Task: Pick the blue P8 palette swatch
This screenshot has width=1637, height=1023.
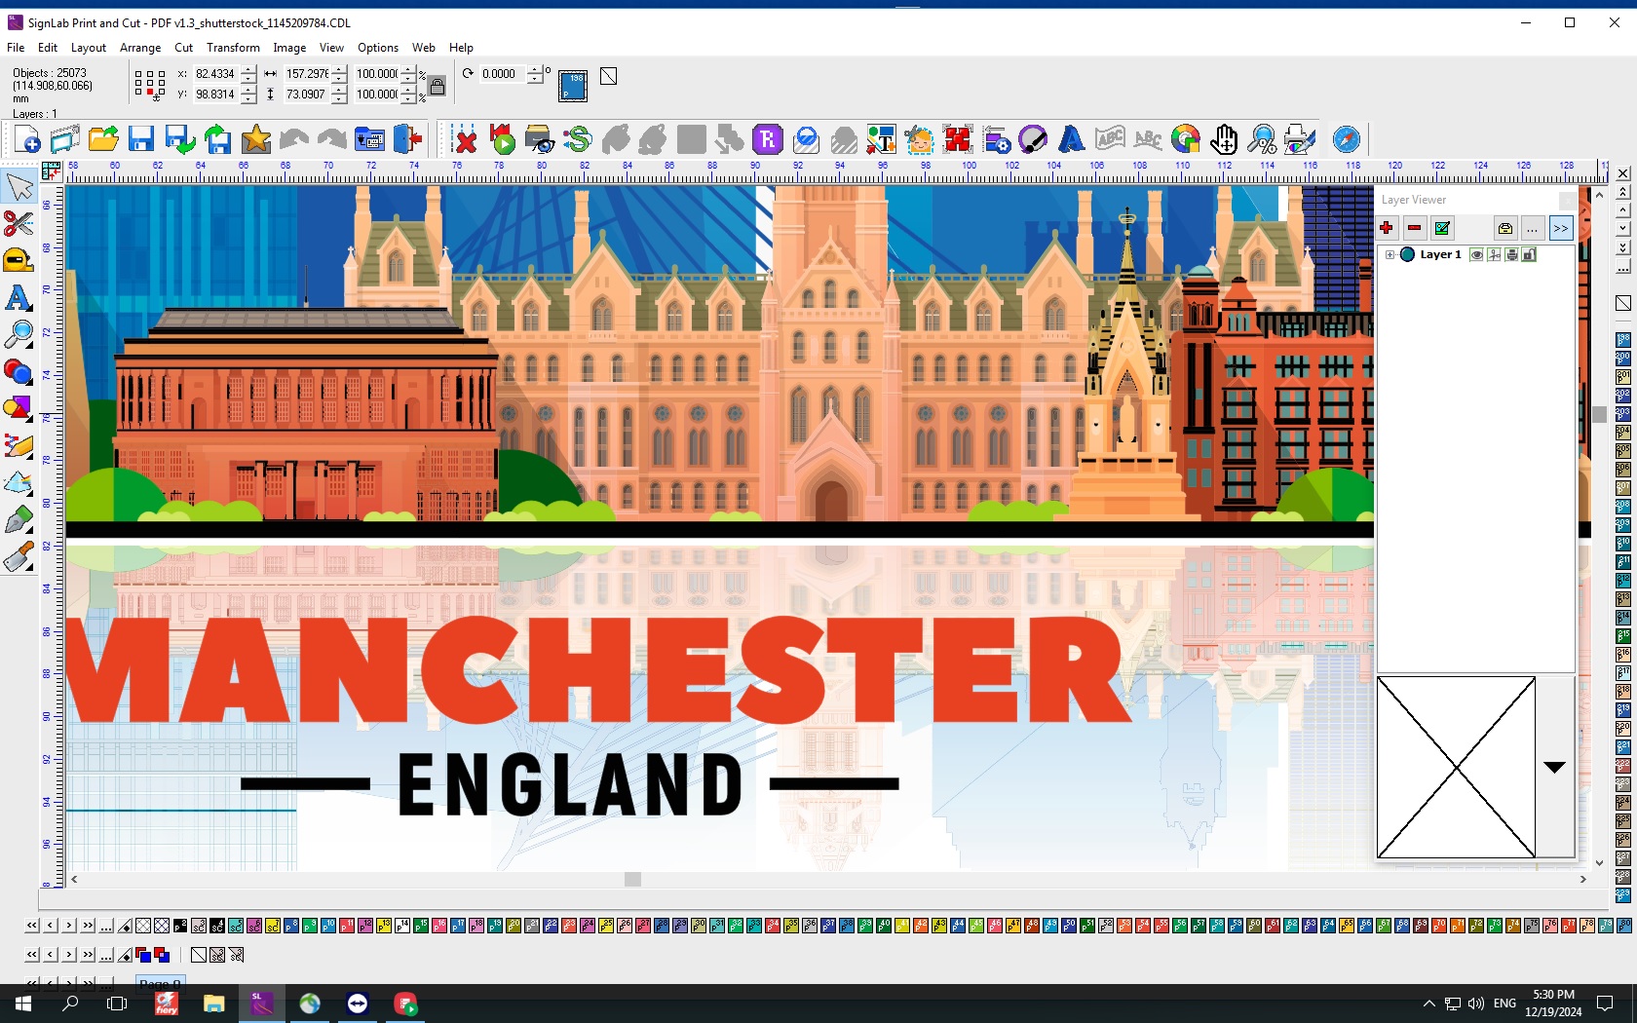Action: (291, 926)
